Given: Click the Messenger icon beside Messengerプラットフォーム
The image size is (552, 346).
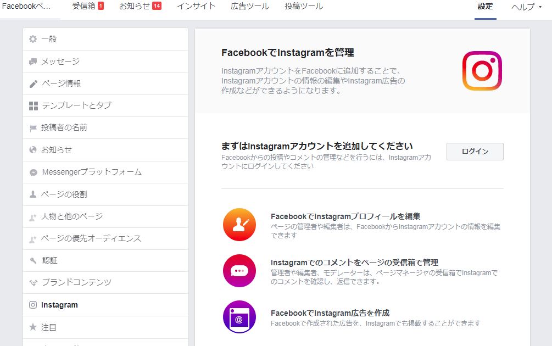Looking at the screenshot, I should click(x=34, y=172).
